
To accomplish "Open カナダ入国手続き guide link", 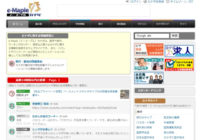I will point(174,138).
